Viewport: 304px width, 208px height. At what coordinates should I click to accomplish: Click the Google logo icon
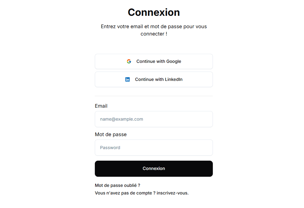point(129,61)
